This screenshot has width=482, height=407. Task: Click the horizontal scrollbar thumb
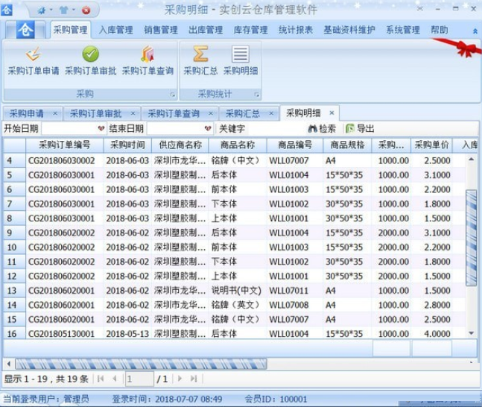[141, 365]
